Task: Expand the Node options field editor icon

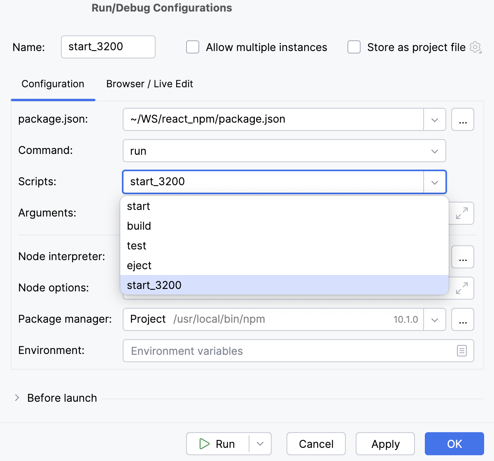Action: coord(463,288)
